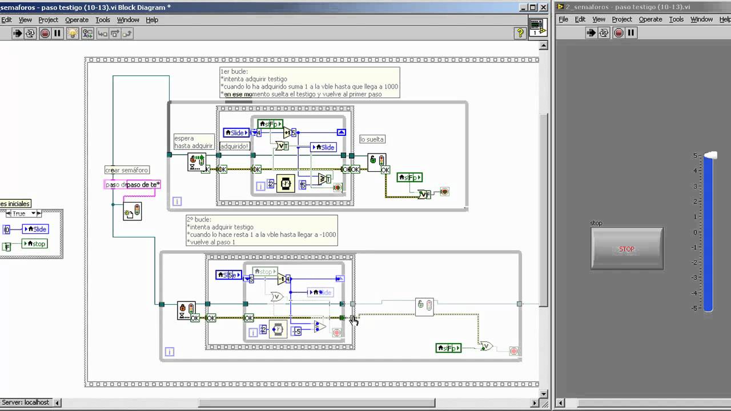The width and height of the screenshot is (731, 411).
Task: Click the Or gate beside lower stop variable
Action: tap(486, 346)
